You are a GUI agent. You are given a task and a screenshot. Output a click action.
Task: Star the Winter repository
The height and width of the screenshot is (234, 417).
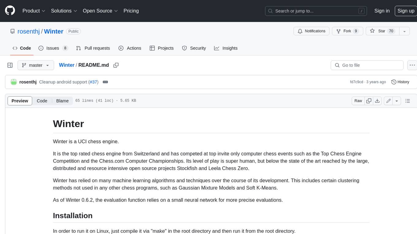(382, 31)
